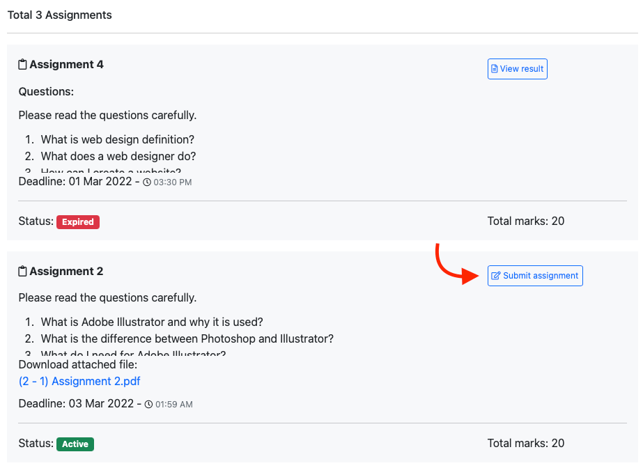Click the red Expired status badge
643x468 pixels.
[78, 222]
